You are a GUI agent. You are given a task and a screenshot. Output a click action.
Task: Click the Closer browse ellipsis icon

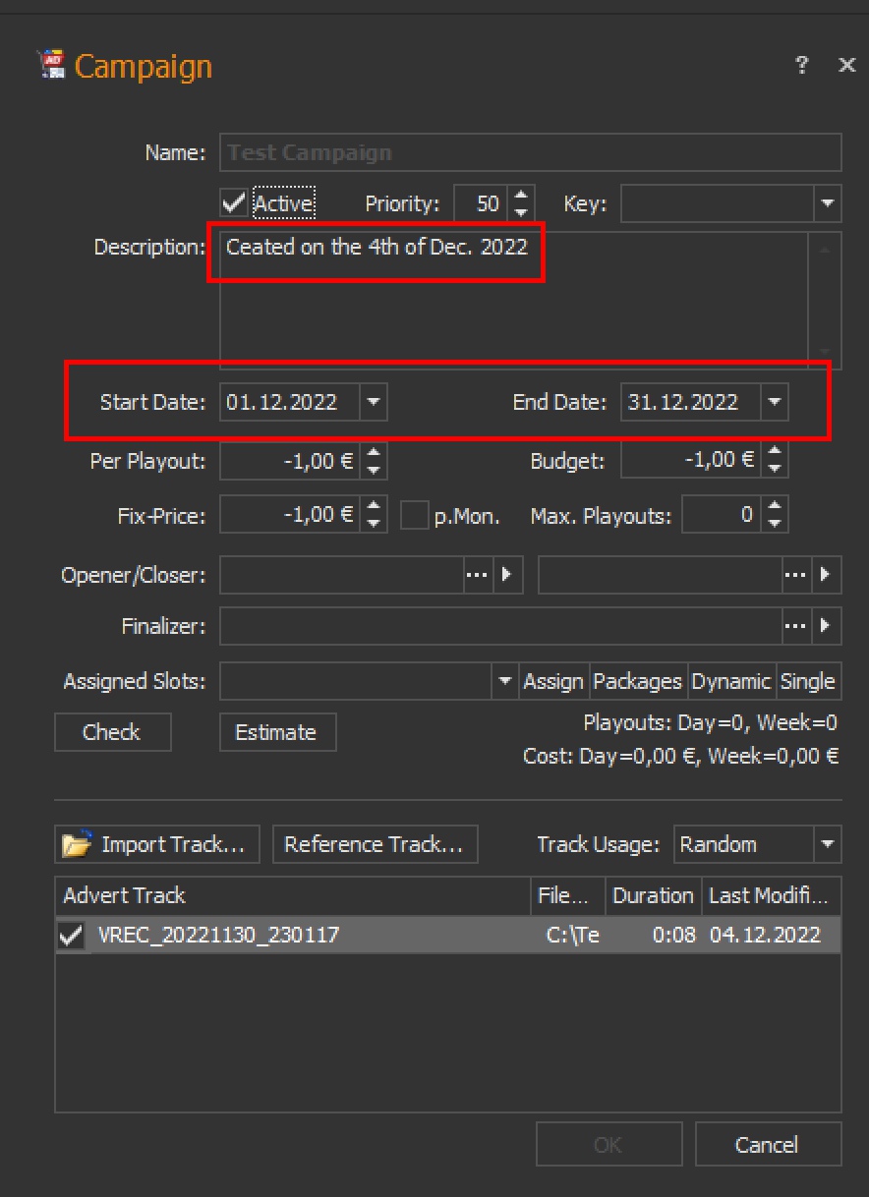pyautogui.click(x=795, y=575)
